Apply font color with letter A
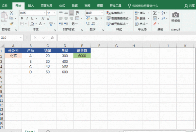 (x=41, y=24)
